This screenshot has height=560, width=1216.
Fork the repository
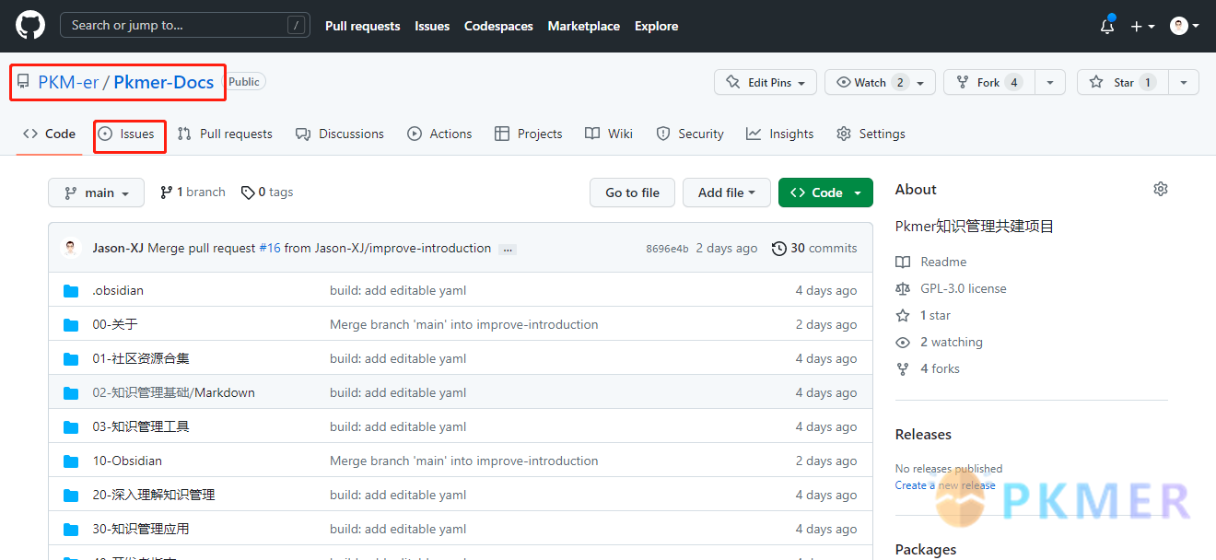coord(989,82)
